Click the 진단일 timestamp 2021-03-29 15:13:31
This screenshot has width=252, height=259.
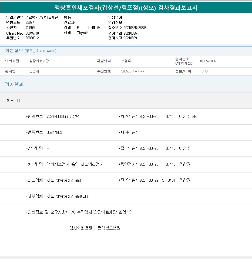157,180
